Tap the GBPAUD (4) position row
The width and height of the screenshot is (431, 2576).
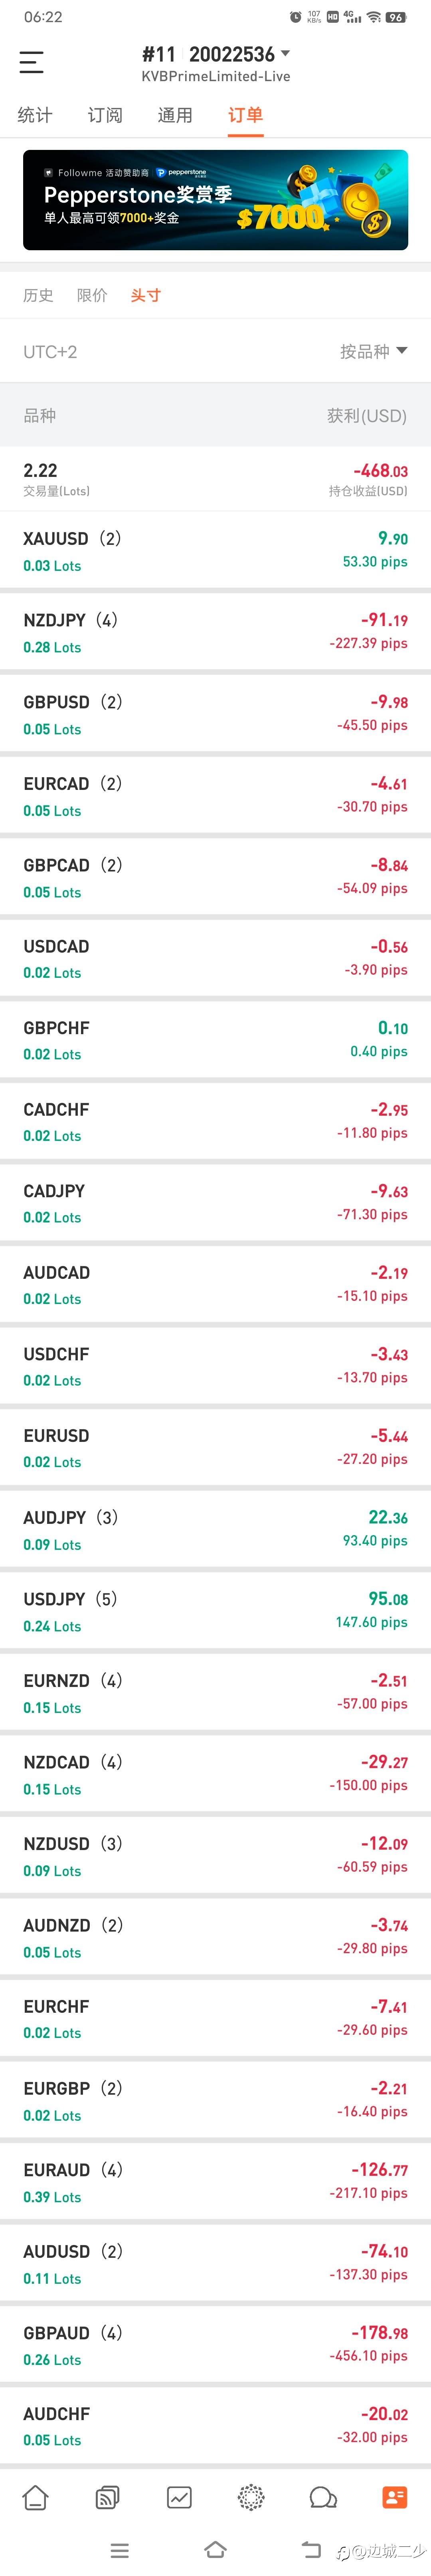pyautogui.click(x=215, y=2345)
